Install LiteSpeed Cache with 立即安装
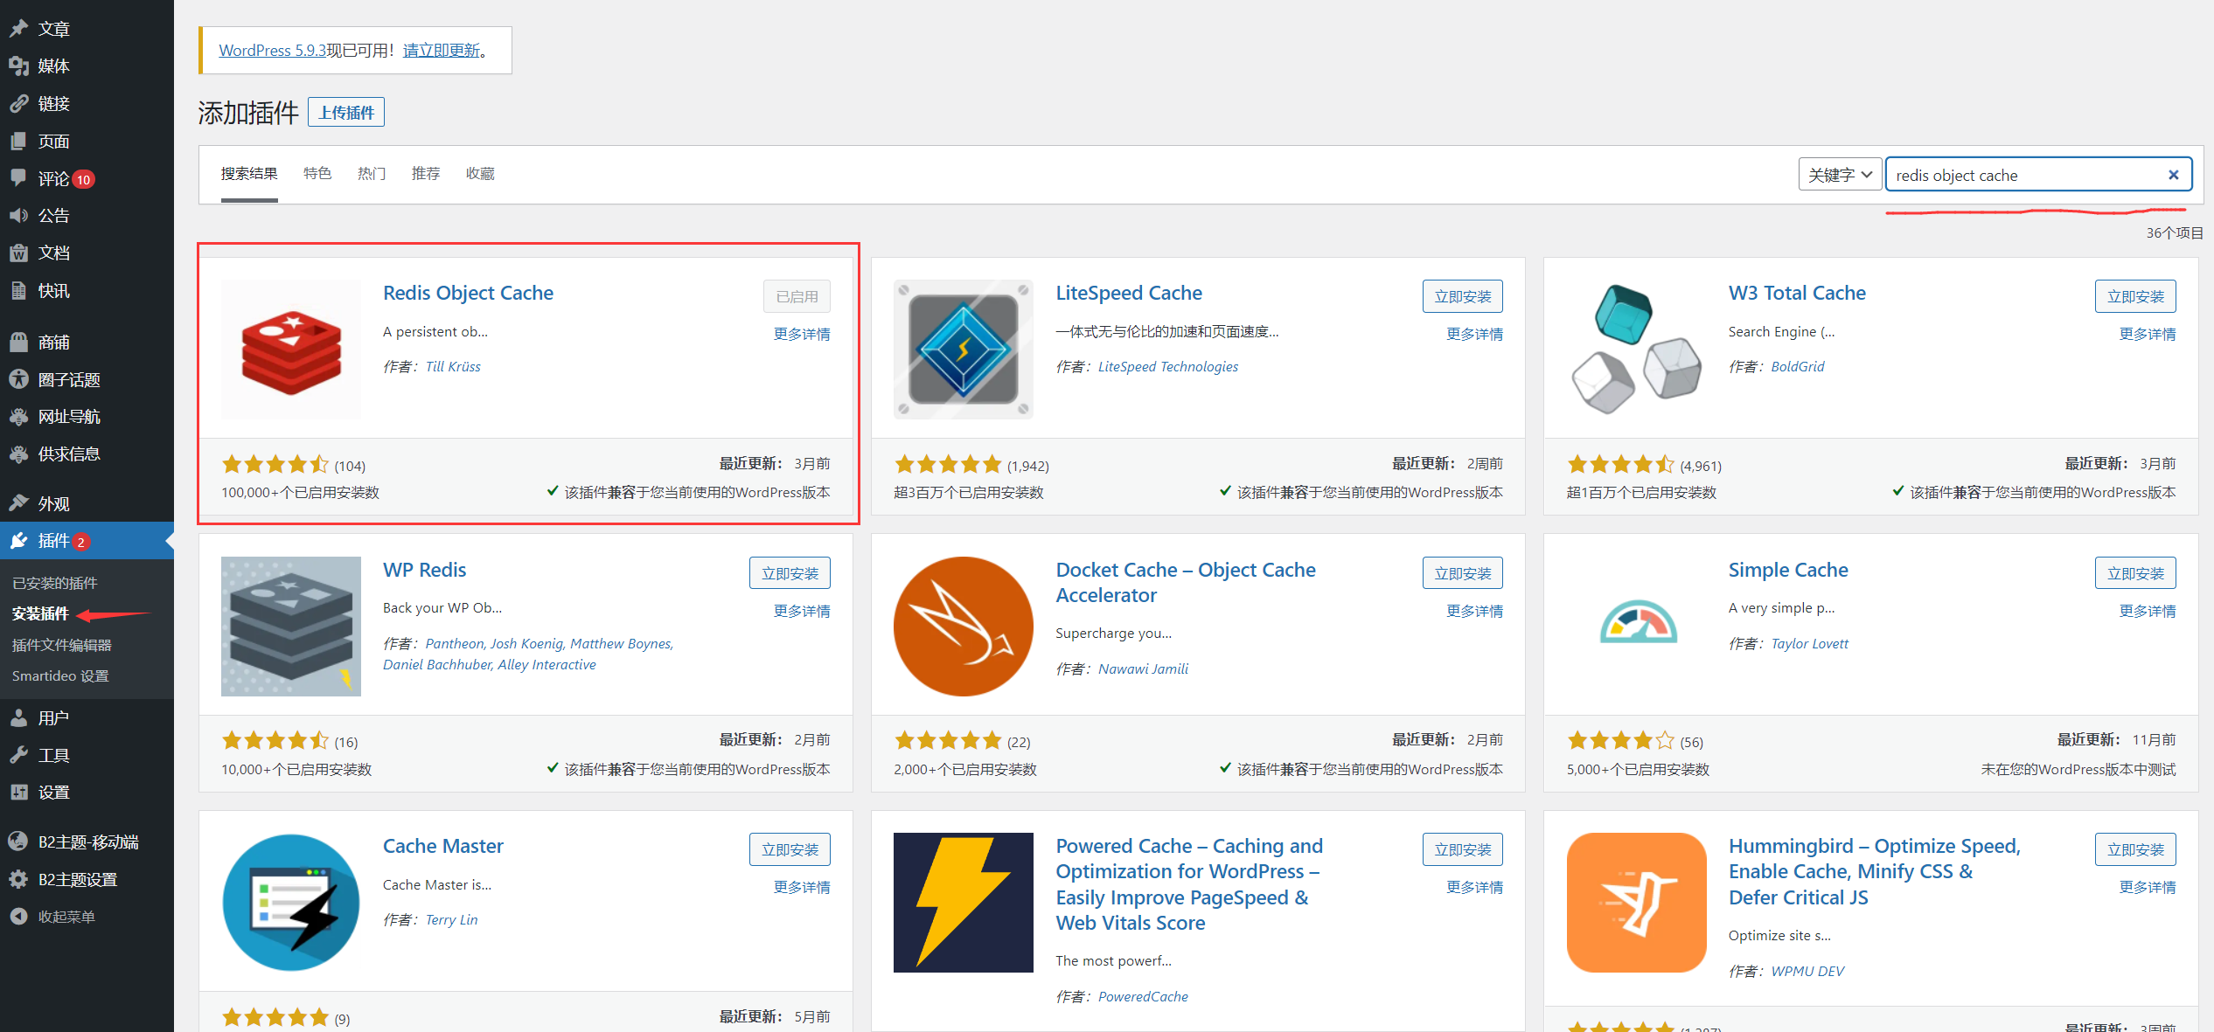Screen dimensions: 2214x1032 pos(1462,296)
